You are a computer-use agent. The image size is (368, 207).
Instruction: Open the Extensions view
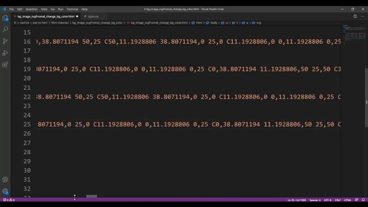(5, 64)
